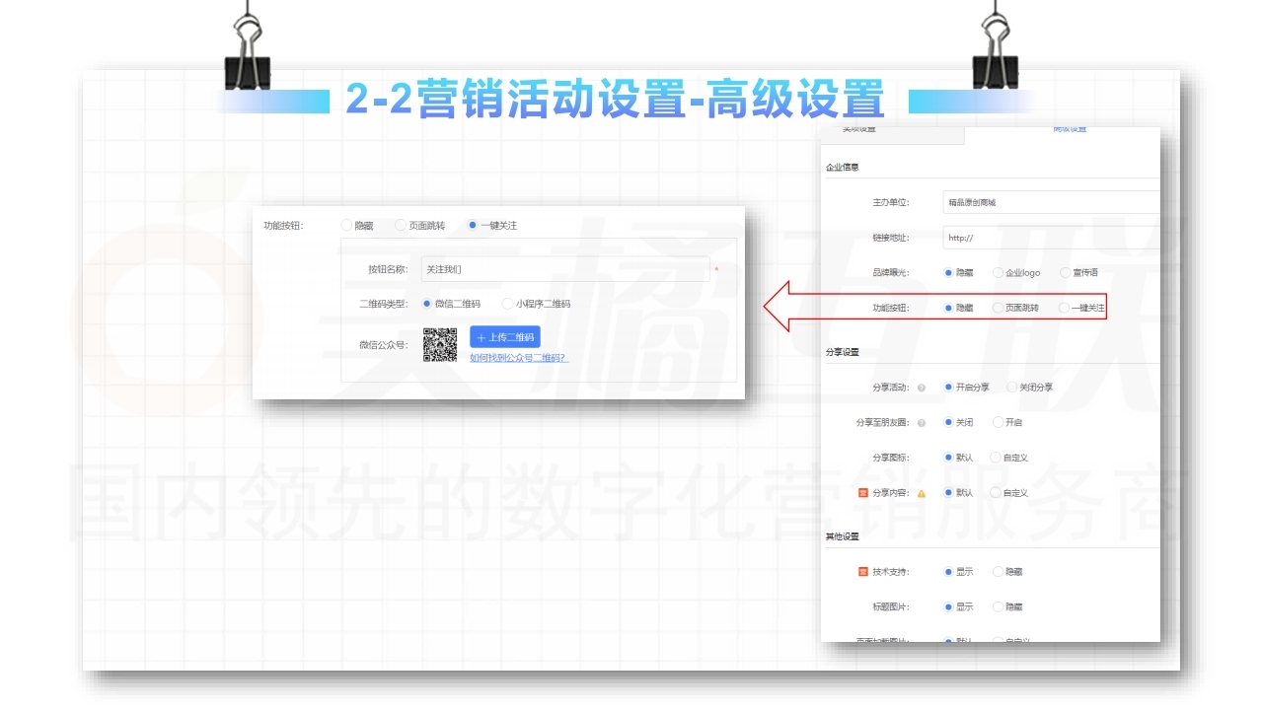Screen dimensions: 1263x710
Task: Select 隐藏 for 功能按钮 in right settings panel
Action: [x=949, y=308]
